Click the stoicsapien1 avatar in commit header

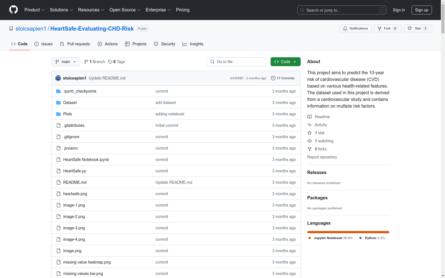point(58,78)
